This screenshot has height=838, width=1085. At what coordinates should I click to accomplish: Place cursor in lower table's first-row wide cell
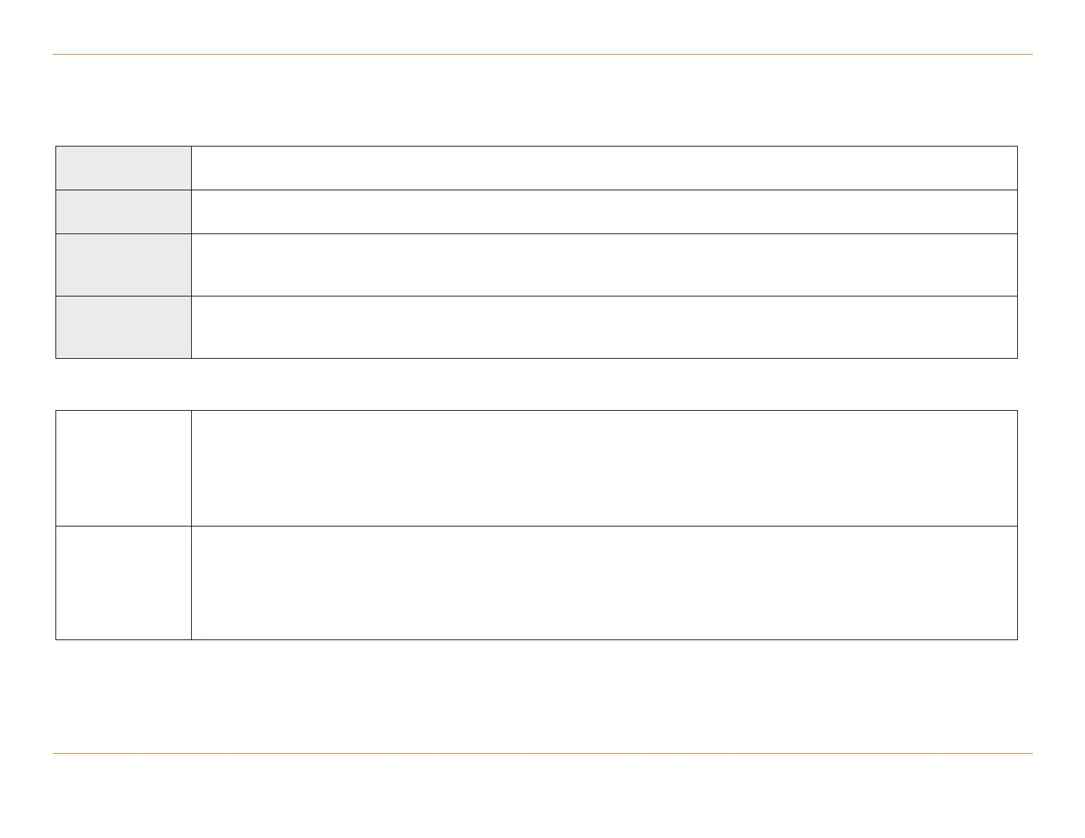pos(603,468)
